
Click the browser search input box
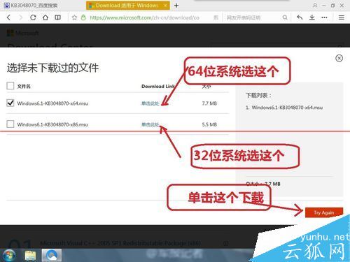pos(253,17)
